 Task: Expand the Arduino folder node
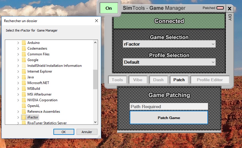tap(18, 43)
